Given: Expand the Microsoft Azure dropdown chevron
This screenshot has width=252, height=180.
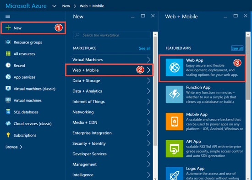Looking at the screenshot, I should pos(55,6).
